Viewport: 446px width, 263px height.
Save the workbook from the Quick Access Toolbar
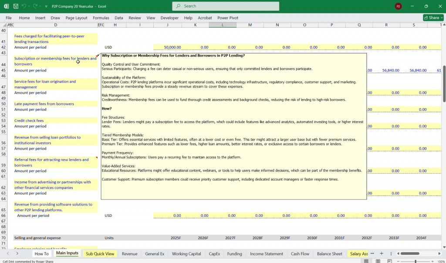click(16, 6)
